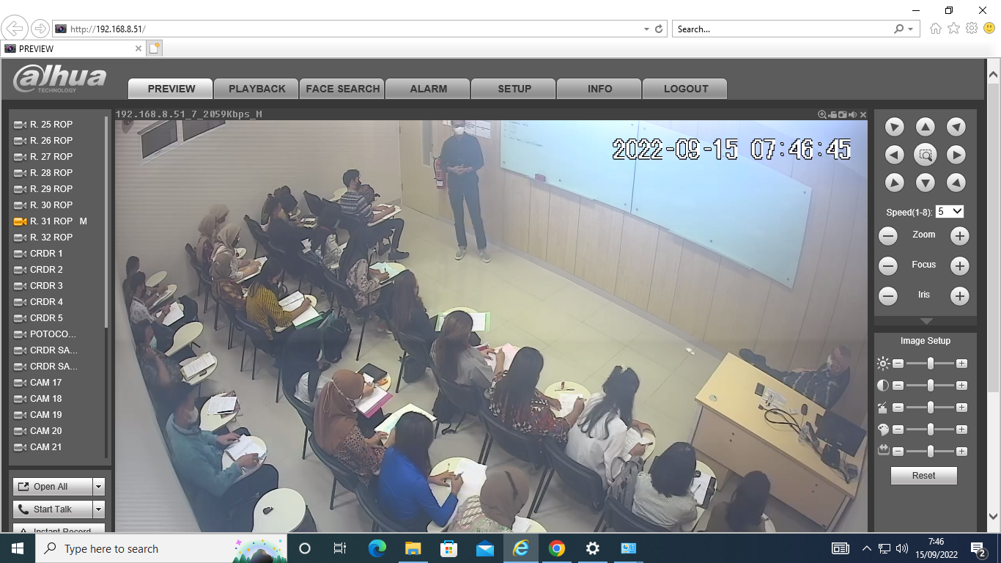Go to the ALARM tab
Image resolution: width=1001 pixels, height=563 pixels.
(x=428, y=89)
